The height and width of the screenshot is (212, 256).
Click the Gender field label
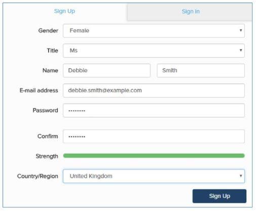point(48,30)
